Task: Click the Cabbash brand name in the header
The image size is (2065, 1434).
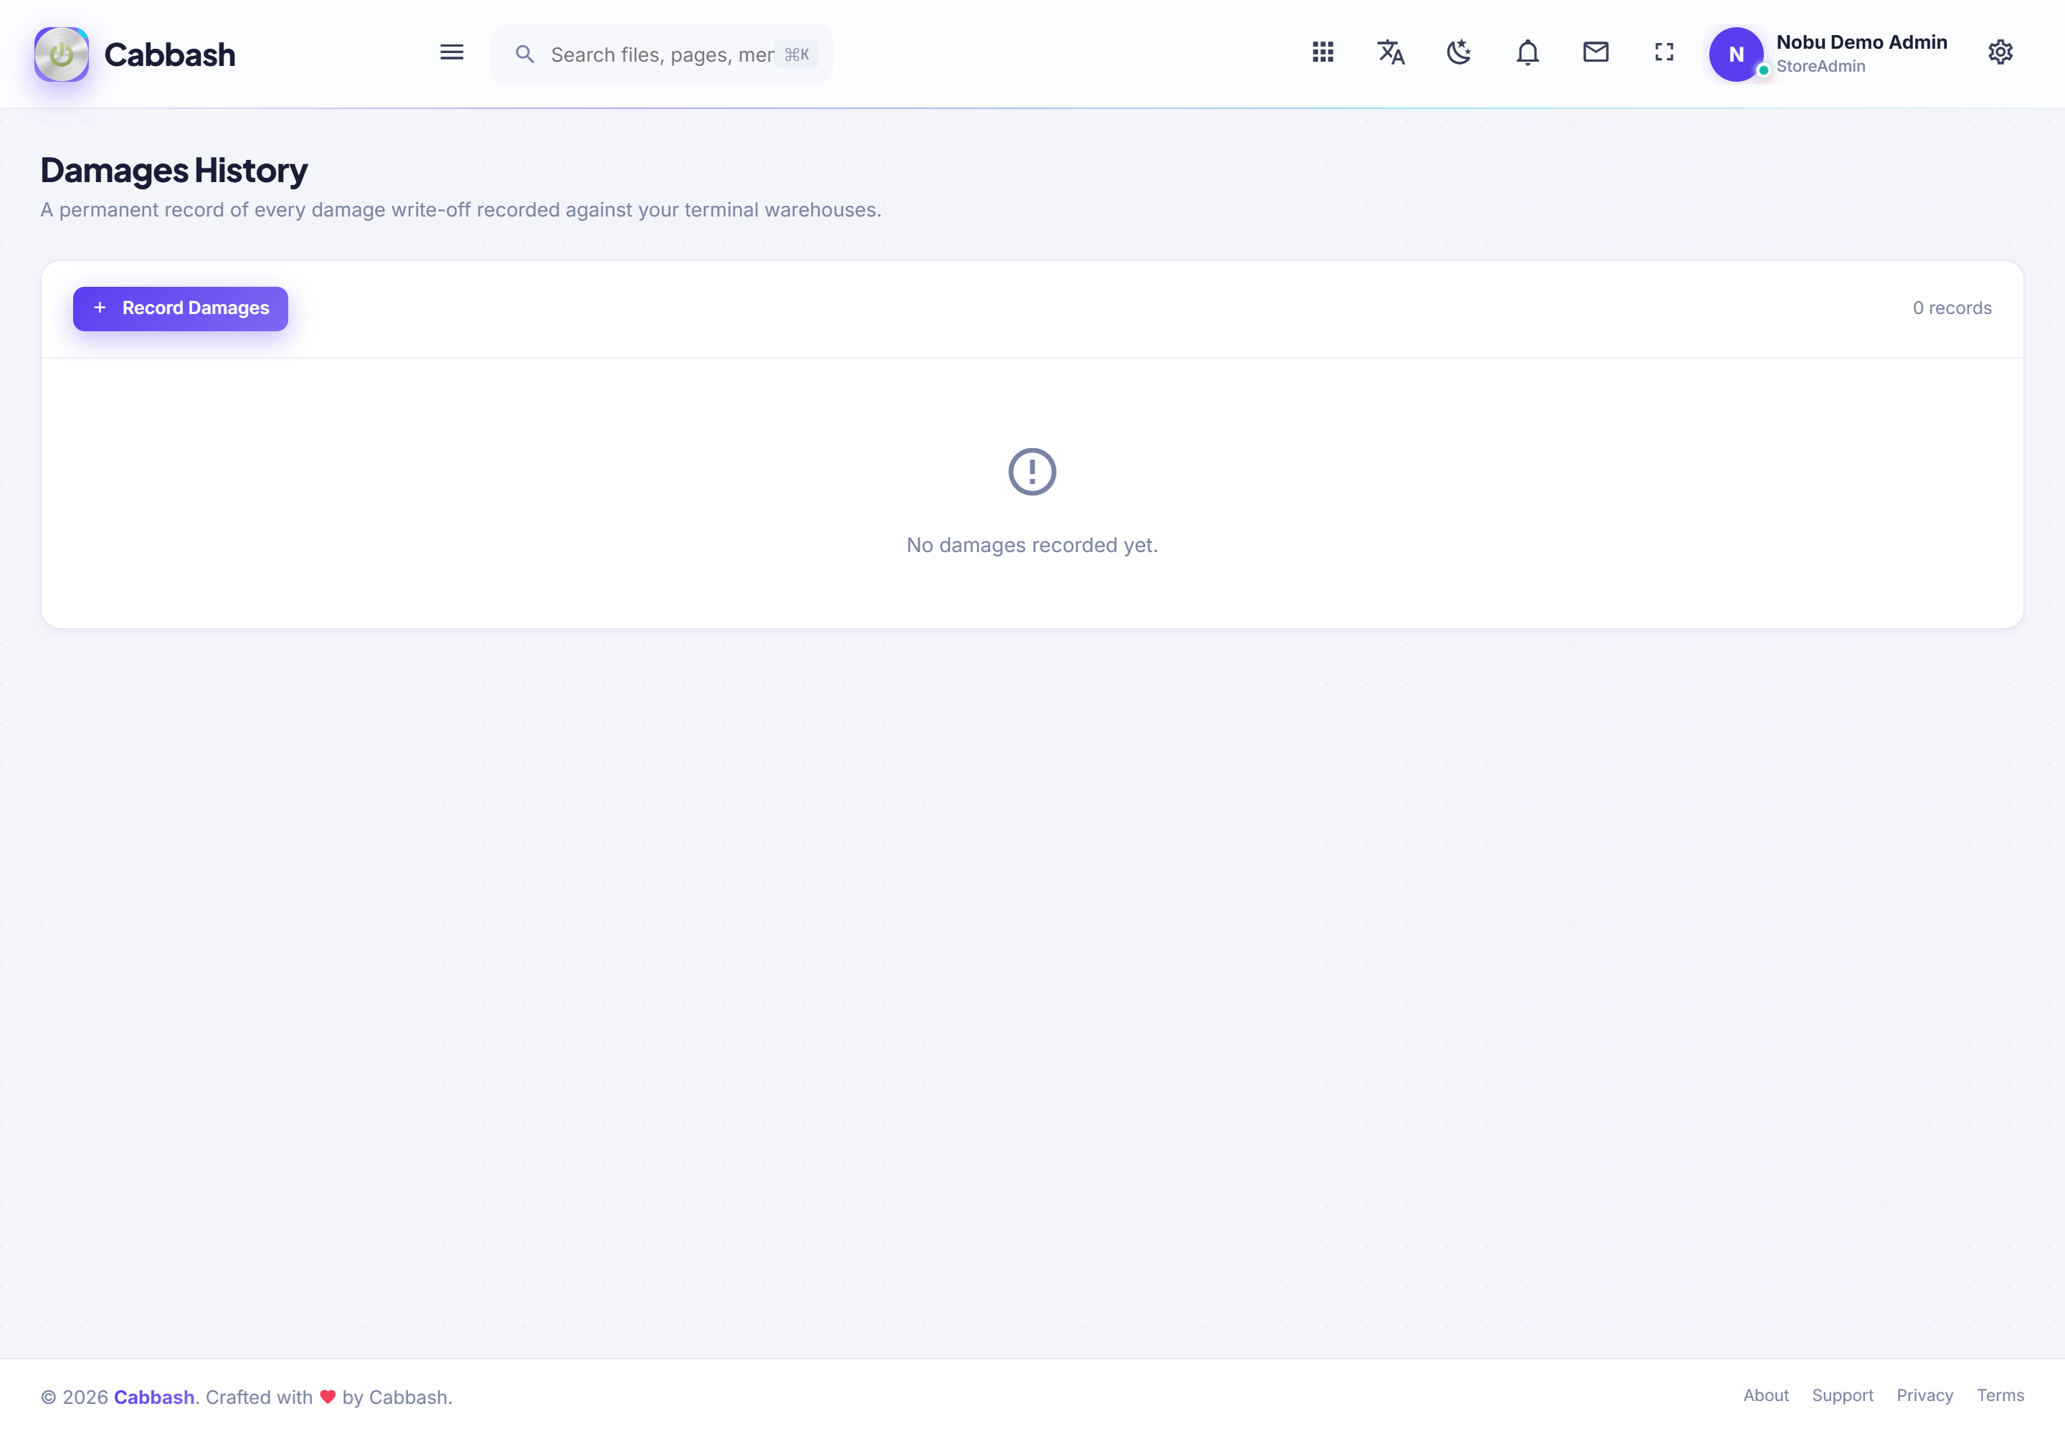Action: pyautogui.click(x=170, y=54)
